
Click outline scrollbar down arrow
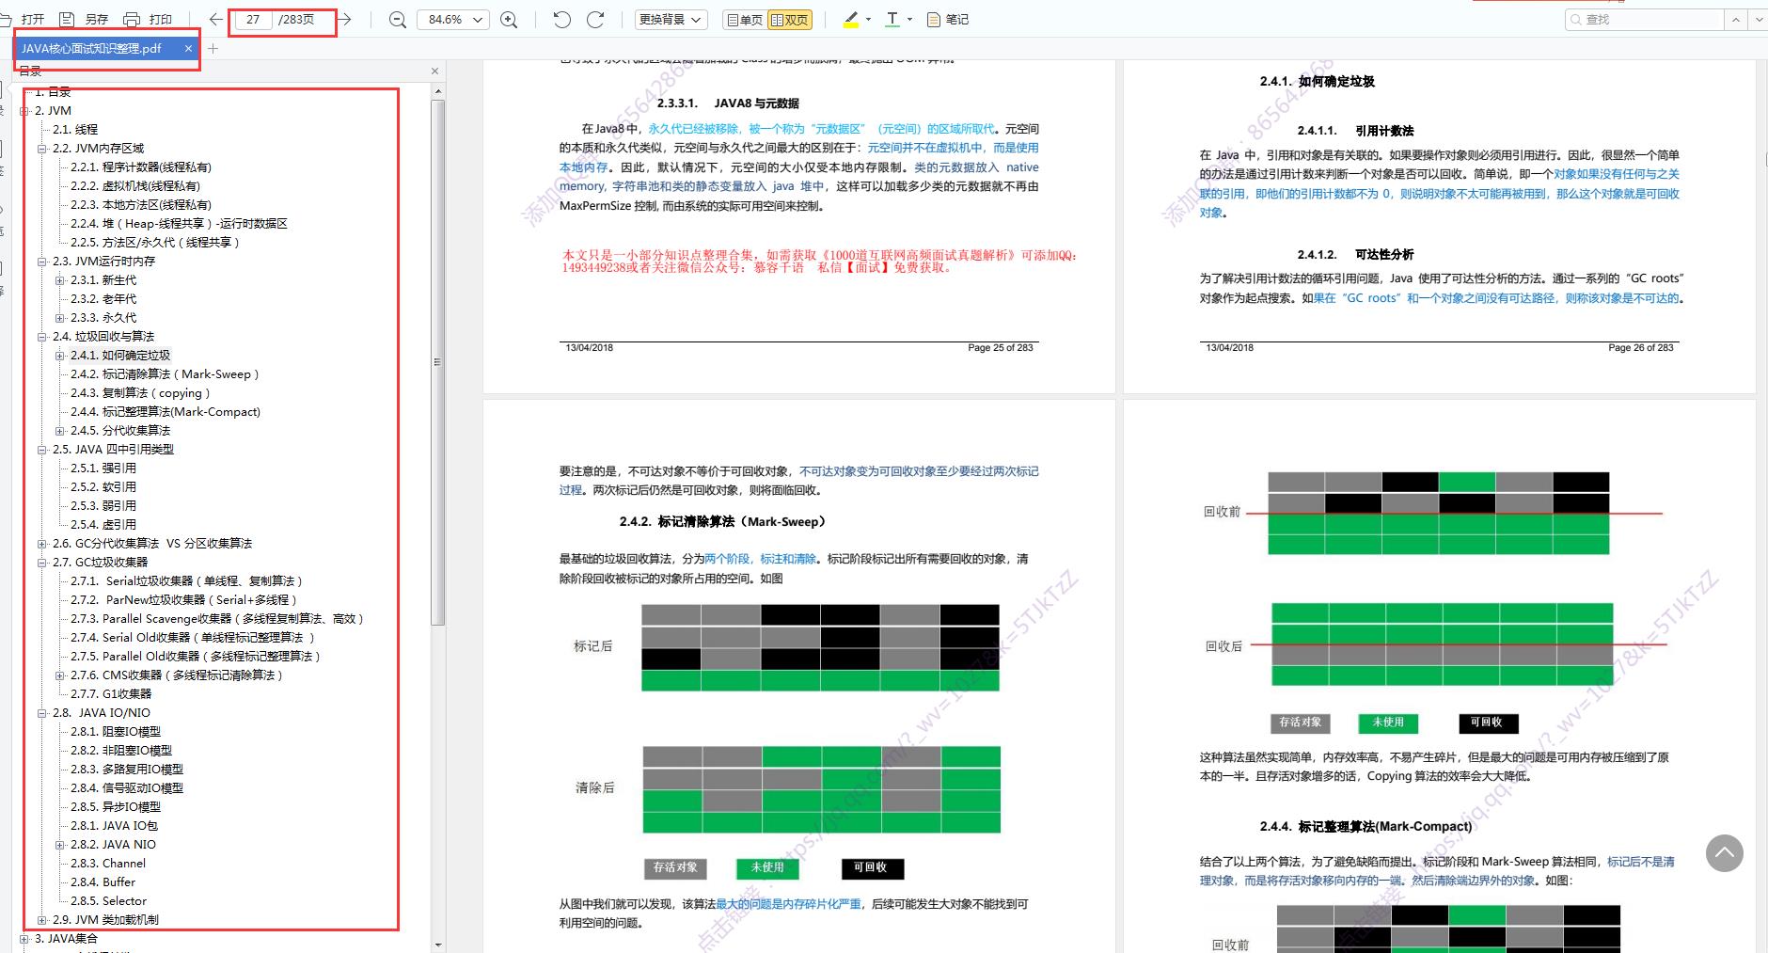(x=437, y=944)
